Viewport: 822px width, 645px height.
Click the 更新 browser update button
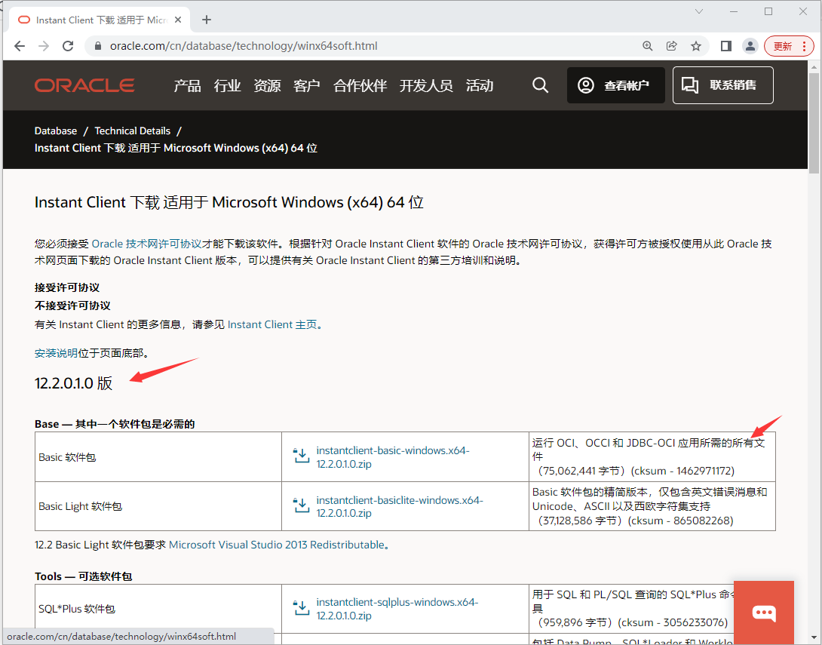[783, 46]
